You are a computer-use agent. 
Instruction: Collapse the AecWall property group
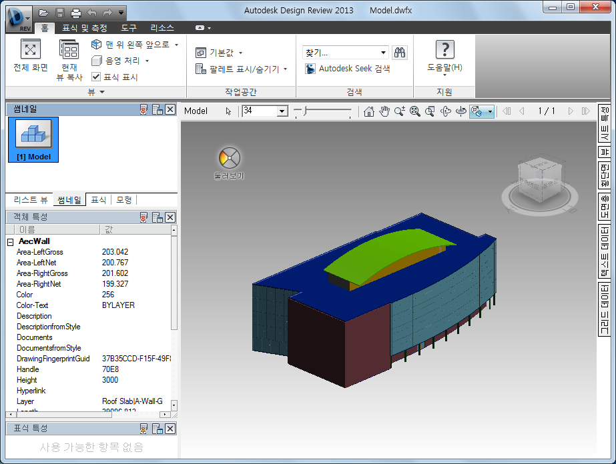(11, 242)
